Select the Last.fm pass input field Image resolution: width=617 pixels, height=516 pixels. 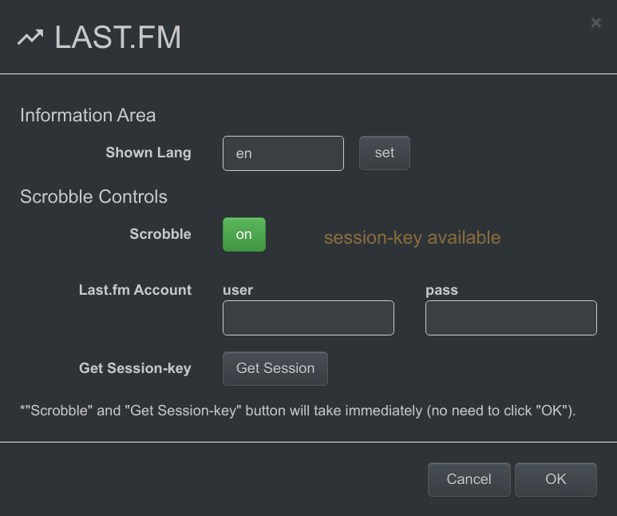pos(511,318)
